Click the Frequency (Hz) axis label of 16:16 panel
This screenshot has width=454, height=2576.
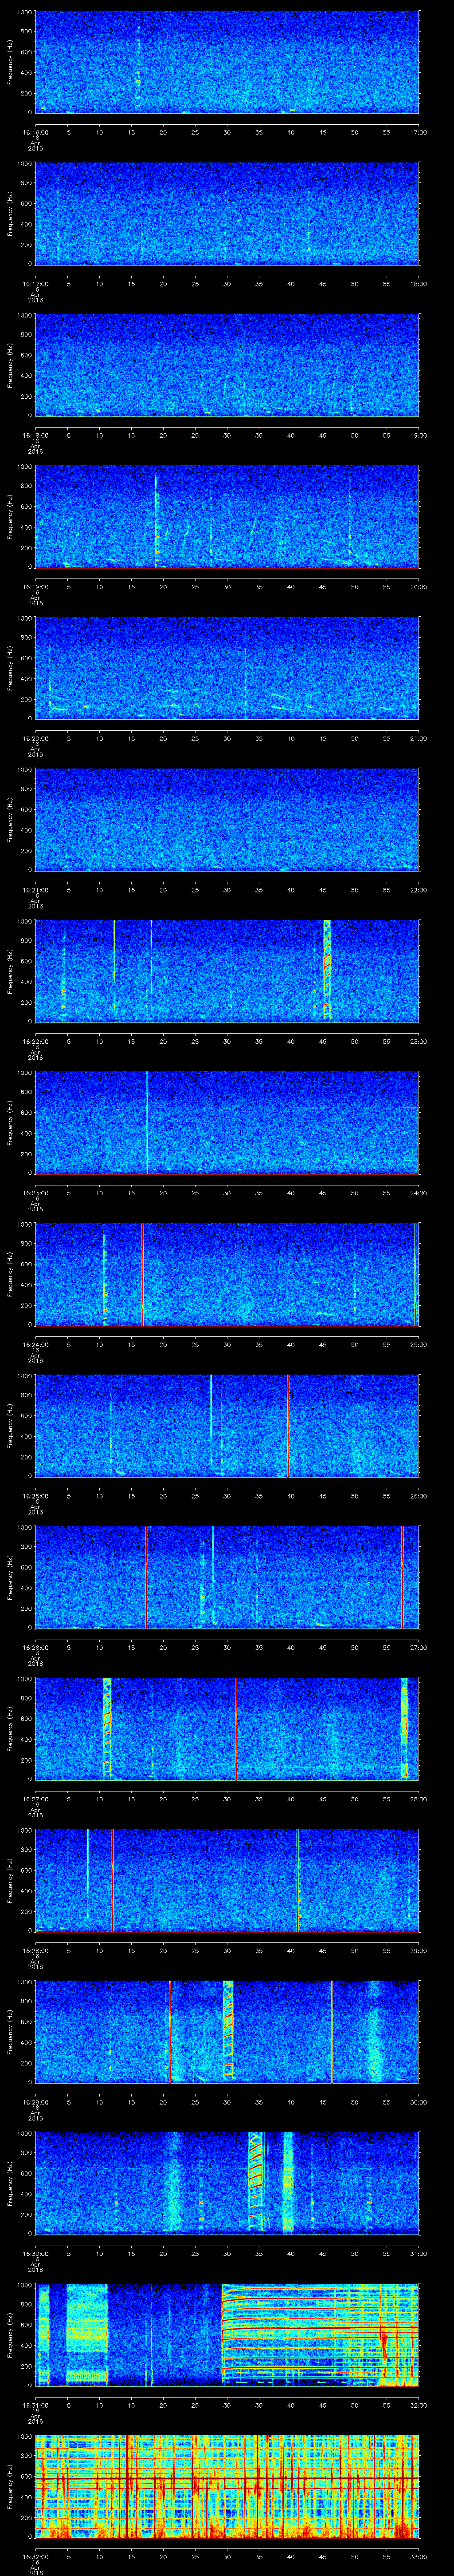11,62
